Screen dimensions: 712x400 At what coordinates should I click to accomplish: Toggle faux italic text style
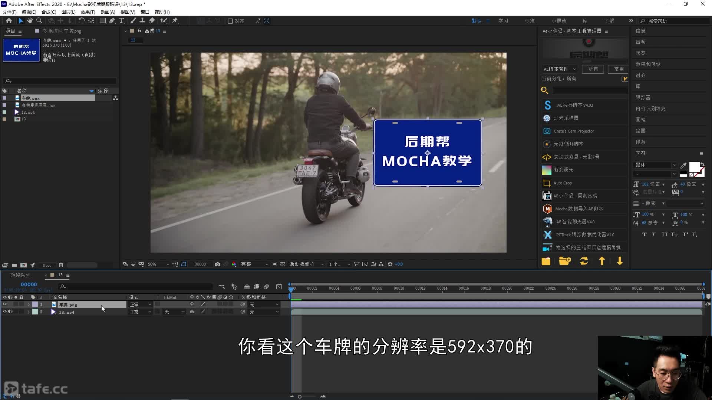pos(653,234)
